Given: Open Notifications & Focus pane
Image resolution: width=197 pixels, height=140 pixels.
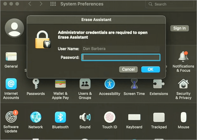Looking at the screenshot, I should (183, 57).
